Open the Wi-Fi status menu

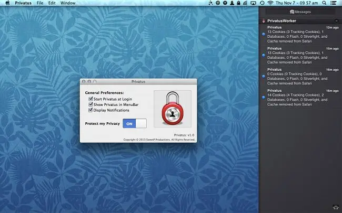[x=270, y=3]
